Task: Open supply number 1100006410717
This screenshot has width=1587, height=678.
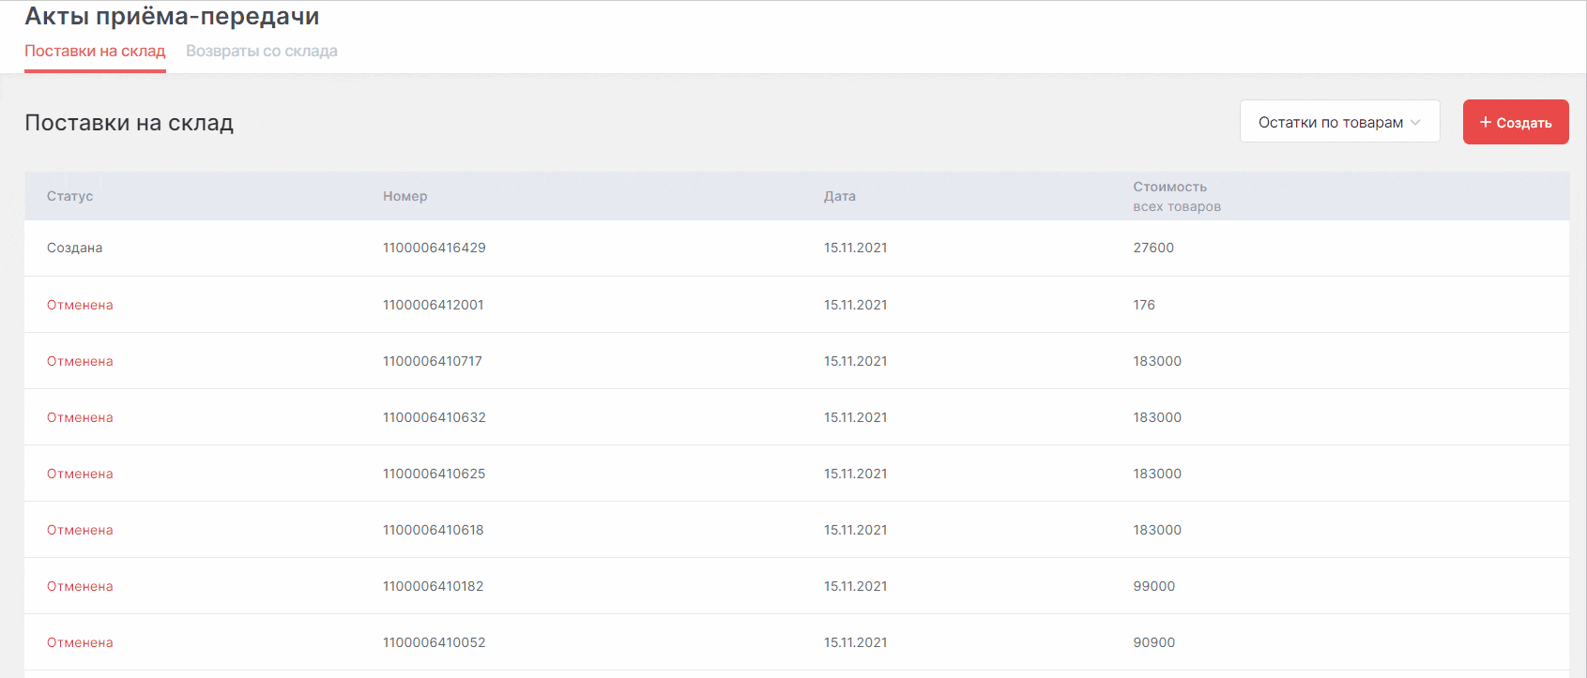Action: coord(433,361)
